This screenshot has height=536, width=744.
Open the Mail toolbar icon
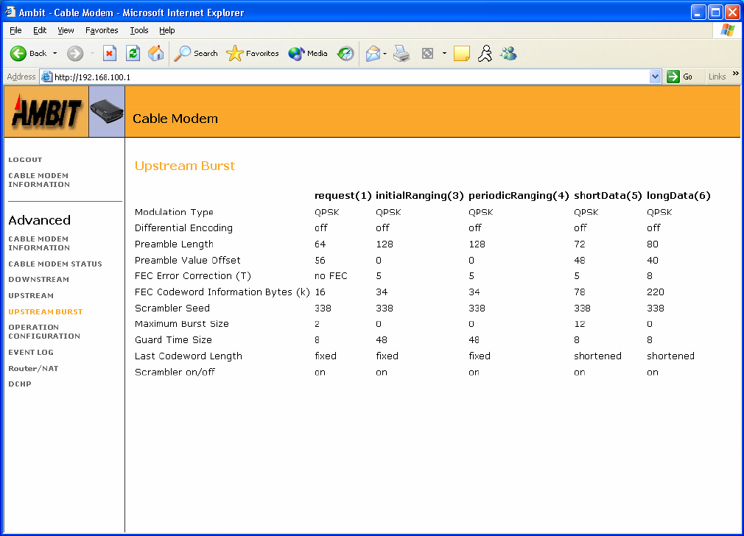(373, 53)
